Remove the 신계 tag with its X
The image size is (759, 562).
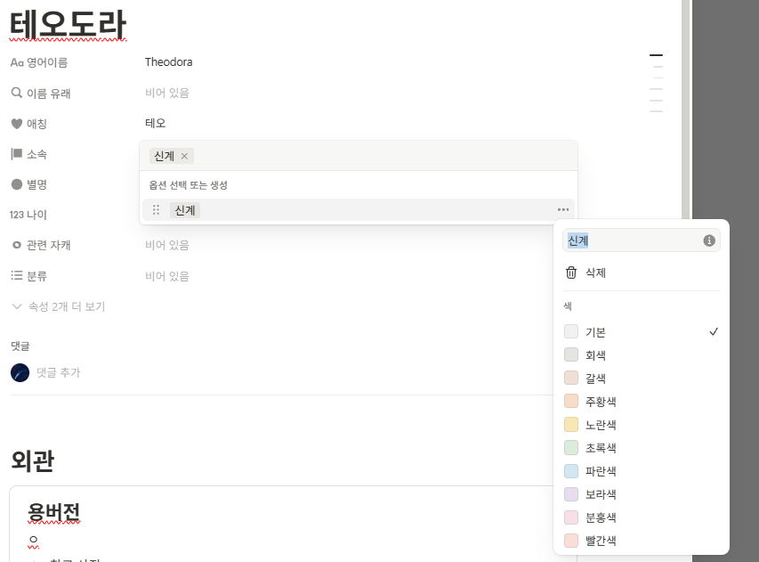click(184, 157)
